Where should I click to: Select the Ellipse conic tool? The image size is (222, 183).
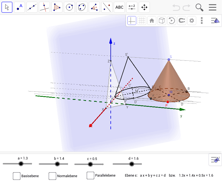[82, 7]
